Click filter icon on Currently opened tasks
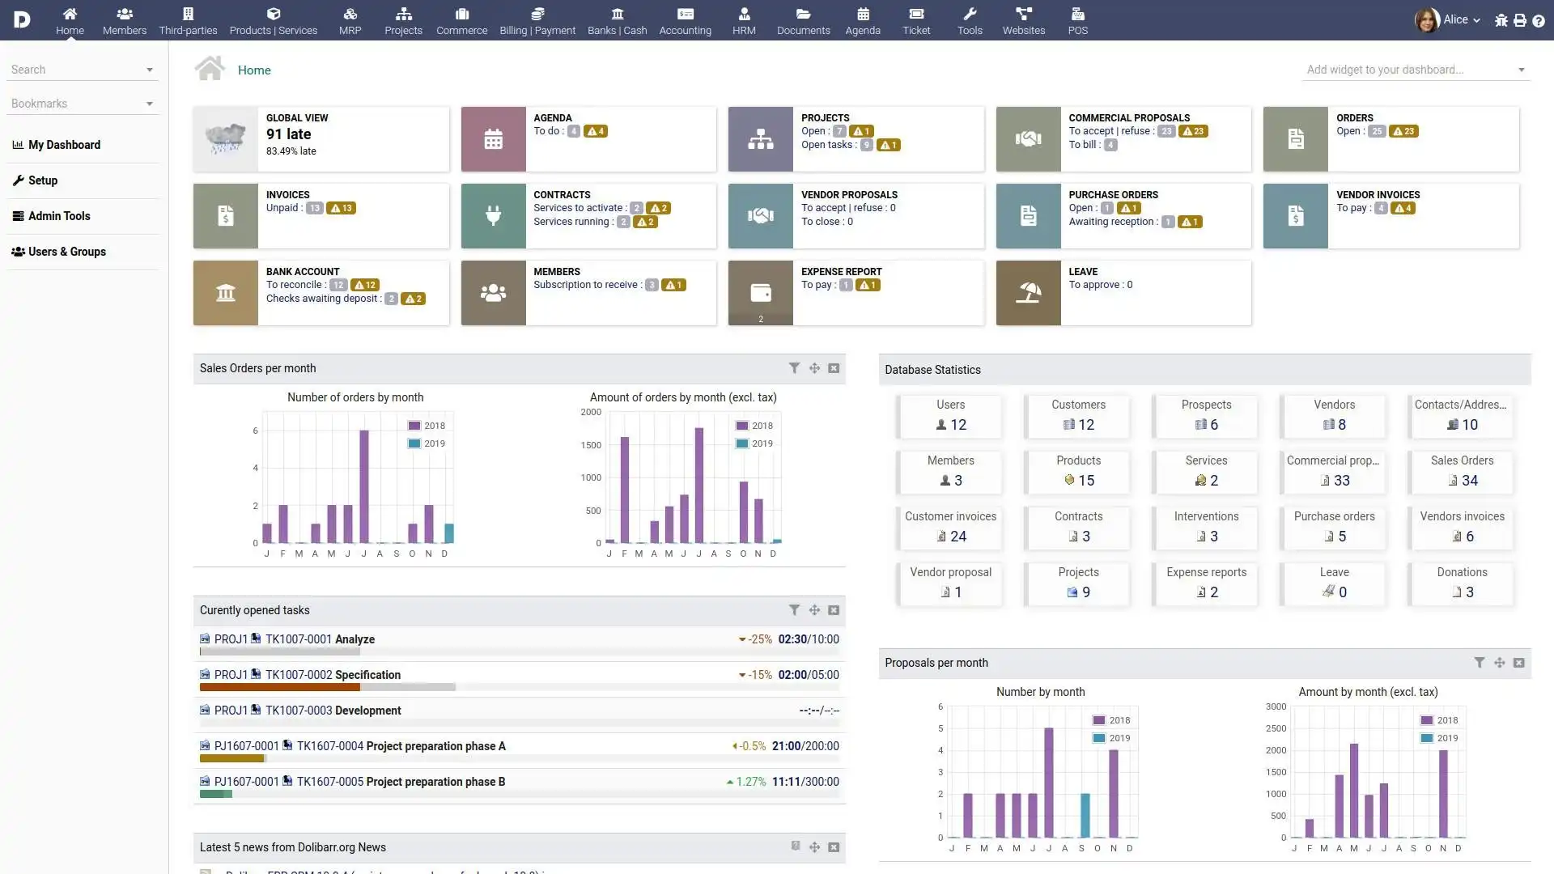 coord(794,609)
